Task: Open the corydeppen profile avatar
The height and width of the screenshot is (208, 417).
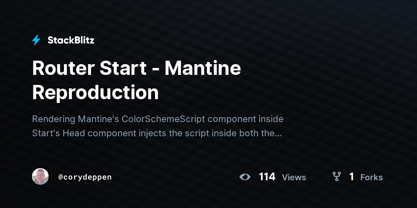Action: [40, 177]
